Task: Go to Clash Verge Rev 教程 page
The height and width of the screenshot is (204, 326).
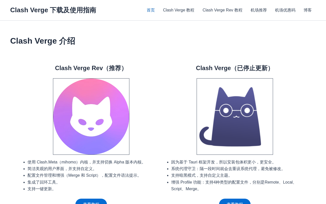Action: coord(222,10)
